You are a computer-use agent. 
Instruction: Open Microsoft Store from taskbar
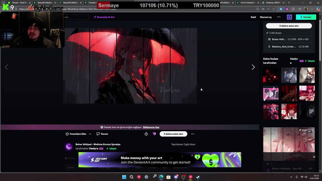click(169, 177)
